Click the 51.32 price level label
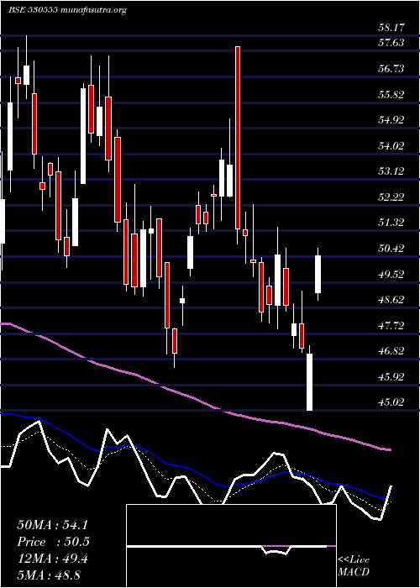 [391, 223]
